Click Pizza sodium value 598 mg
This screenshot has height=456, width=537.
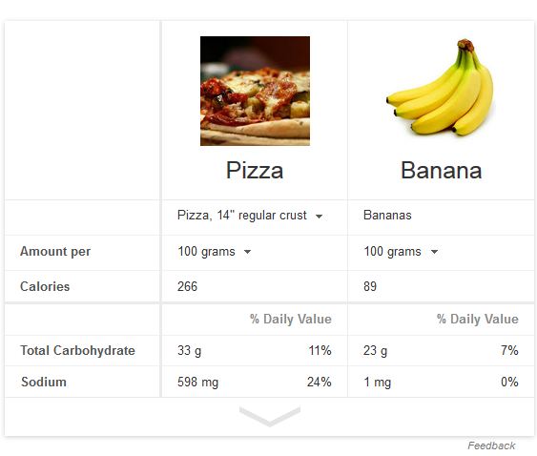(x=198, y=382)
